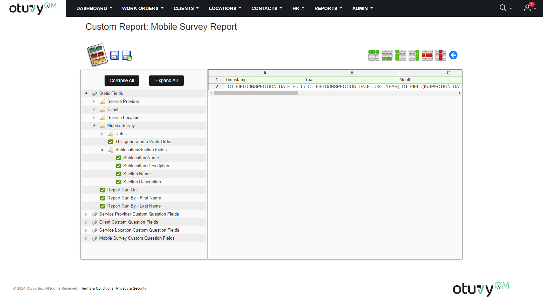Screen dimensions: 543x297
Task: Toggle Report Run By - Last Name checkbox
Action: (103, 206)
